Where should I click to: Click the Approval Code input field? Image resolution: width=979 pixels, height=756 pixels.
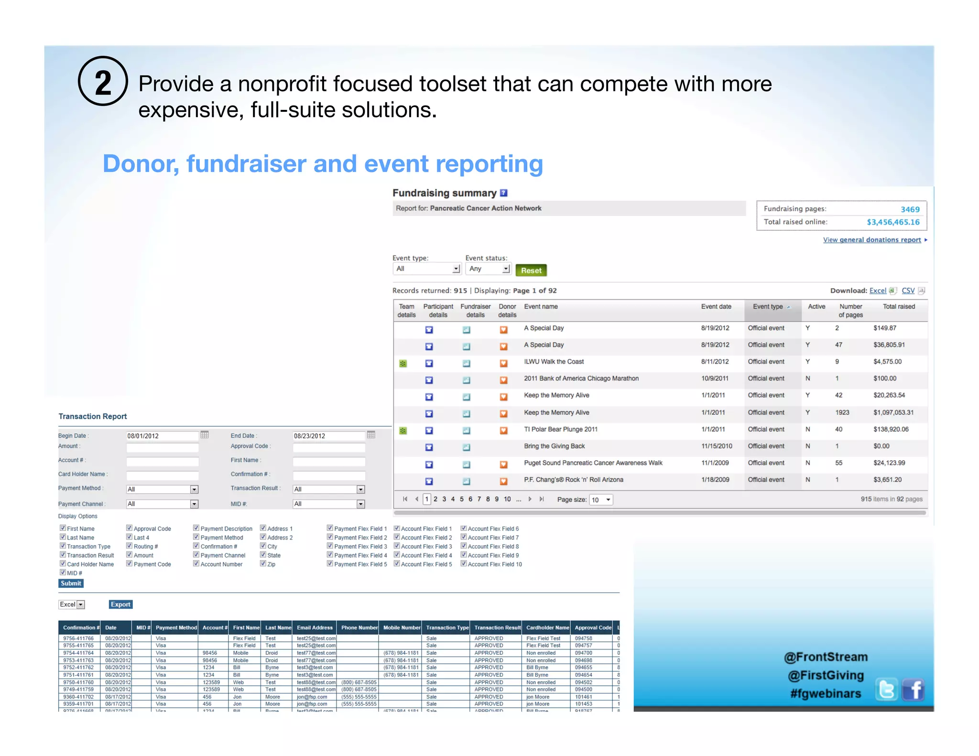pyautogui.click(x=329, y=448)
